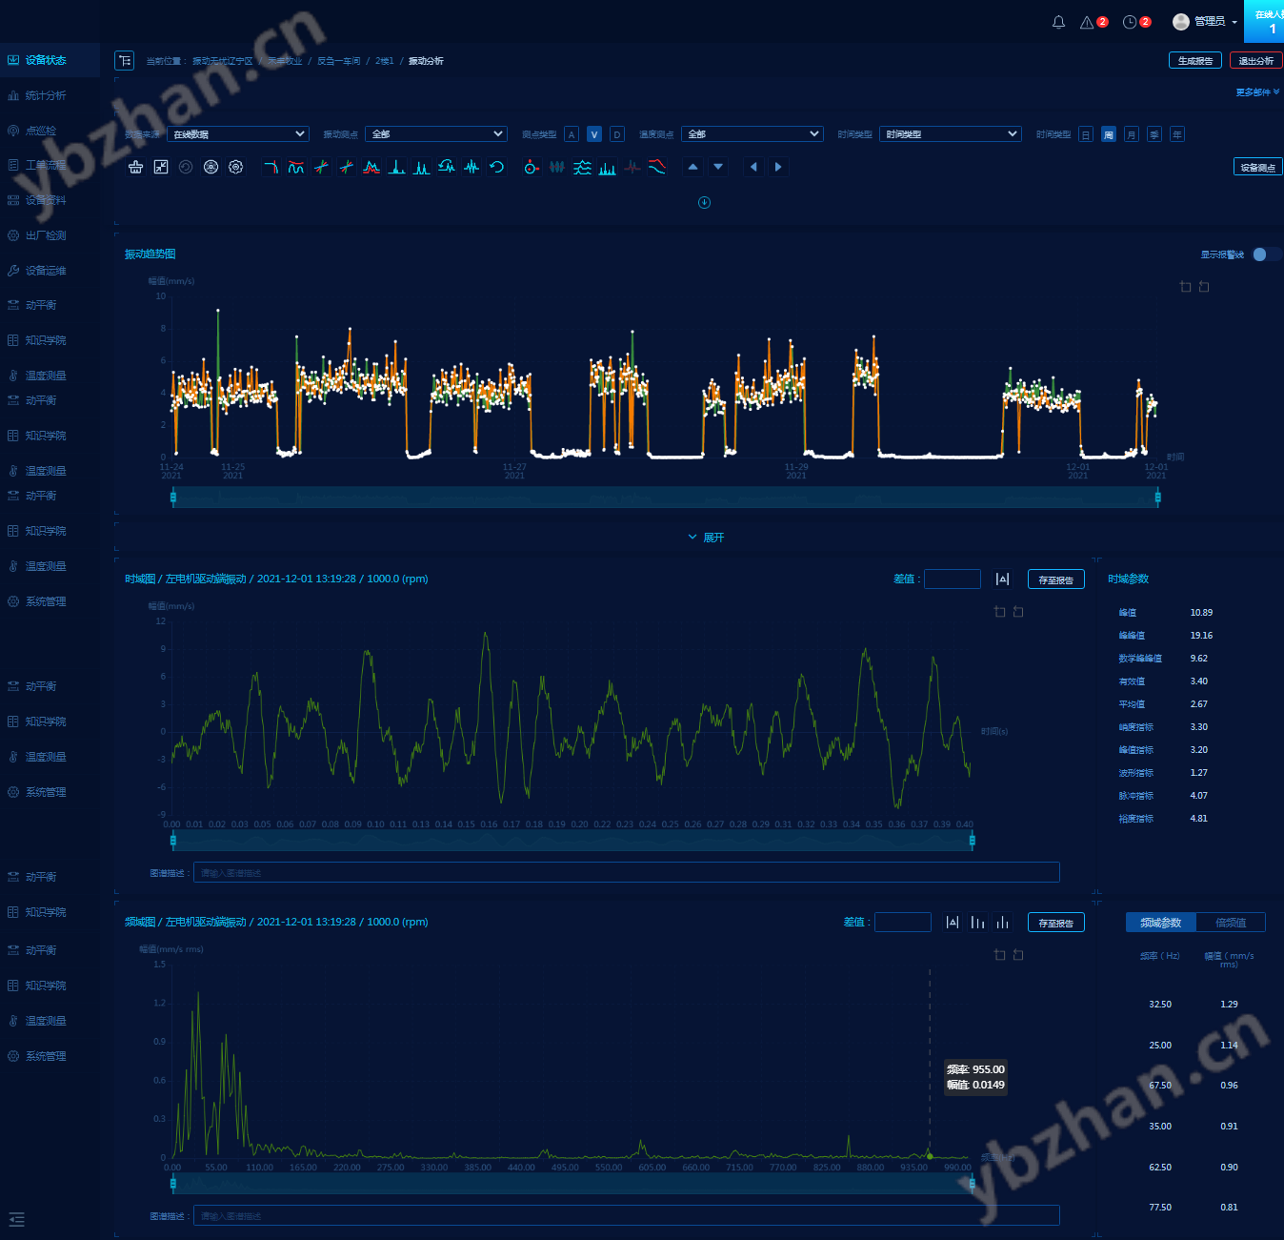This screenshot has height=1240, width=1284.
Task: Click the trend chart range slider left handle
Action: click(173, 497)
